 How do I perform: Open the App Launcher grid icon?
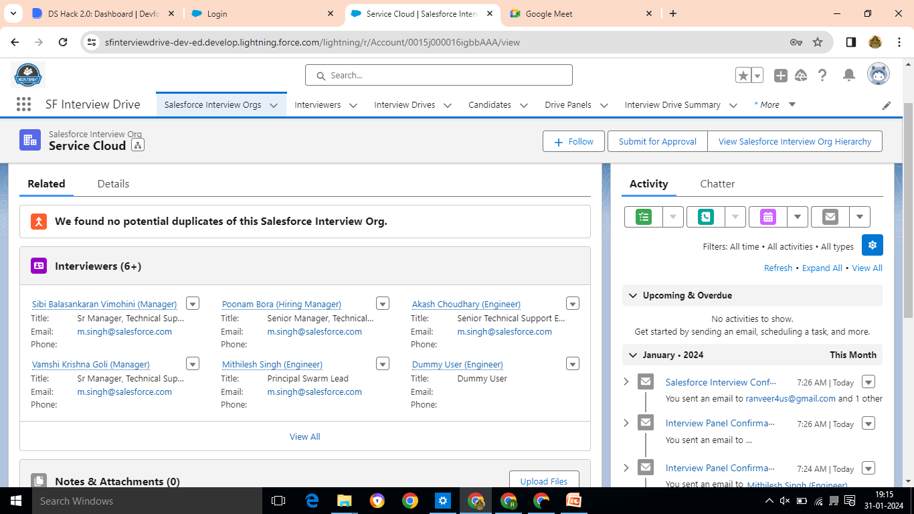[x=24, y=104]
